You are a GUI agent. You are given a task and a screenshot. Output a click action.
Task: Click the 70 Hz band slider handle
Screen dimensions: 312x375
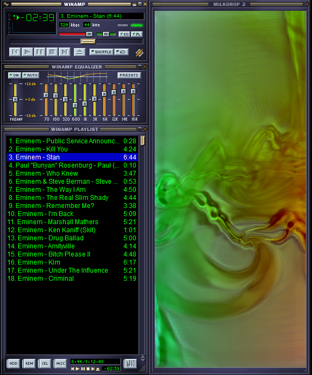click(x=46, y=95)
